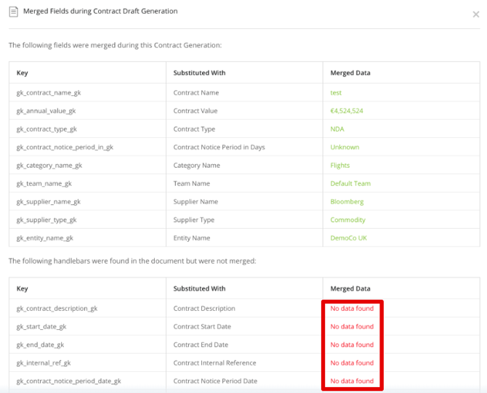Click the gk_entity_name_gk key
This screenshot has width=487, height=393.
click(x=45, y=238)
